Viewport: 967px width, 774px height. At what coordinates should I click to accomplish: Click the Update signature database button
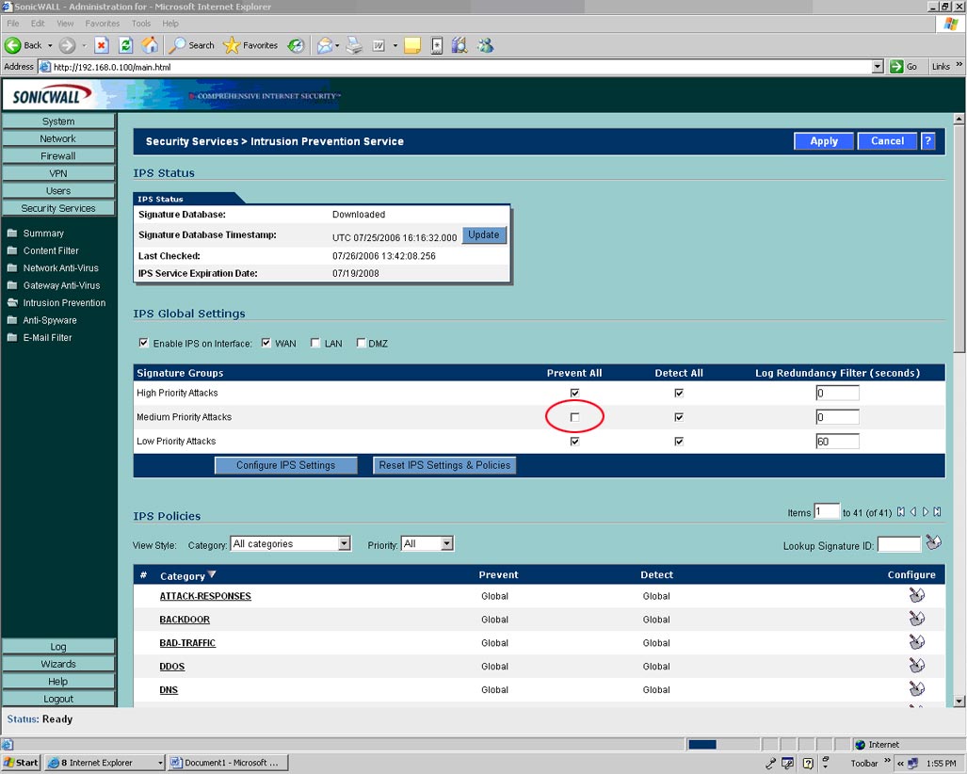484,235
